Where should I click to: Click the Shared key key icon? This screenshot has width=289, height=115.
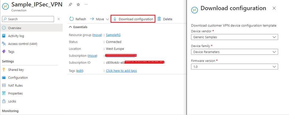tap(4, 70)
